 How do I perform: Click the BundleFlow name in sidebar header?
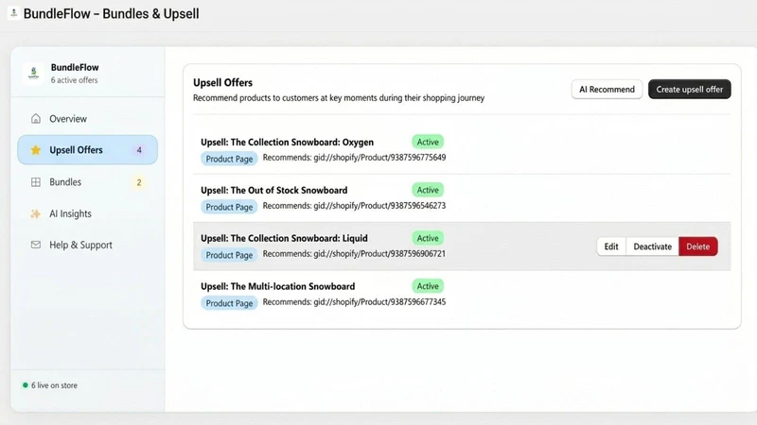(75, 67)
